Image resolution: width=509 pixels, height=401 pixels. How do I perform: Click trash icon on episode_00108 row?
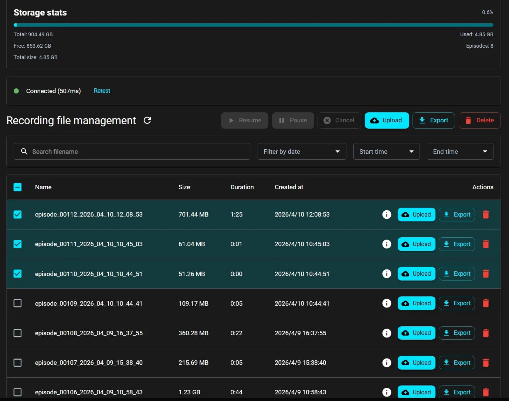tap(486, 333)
